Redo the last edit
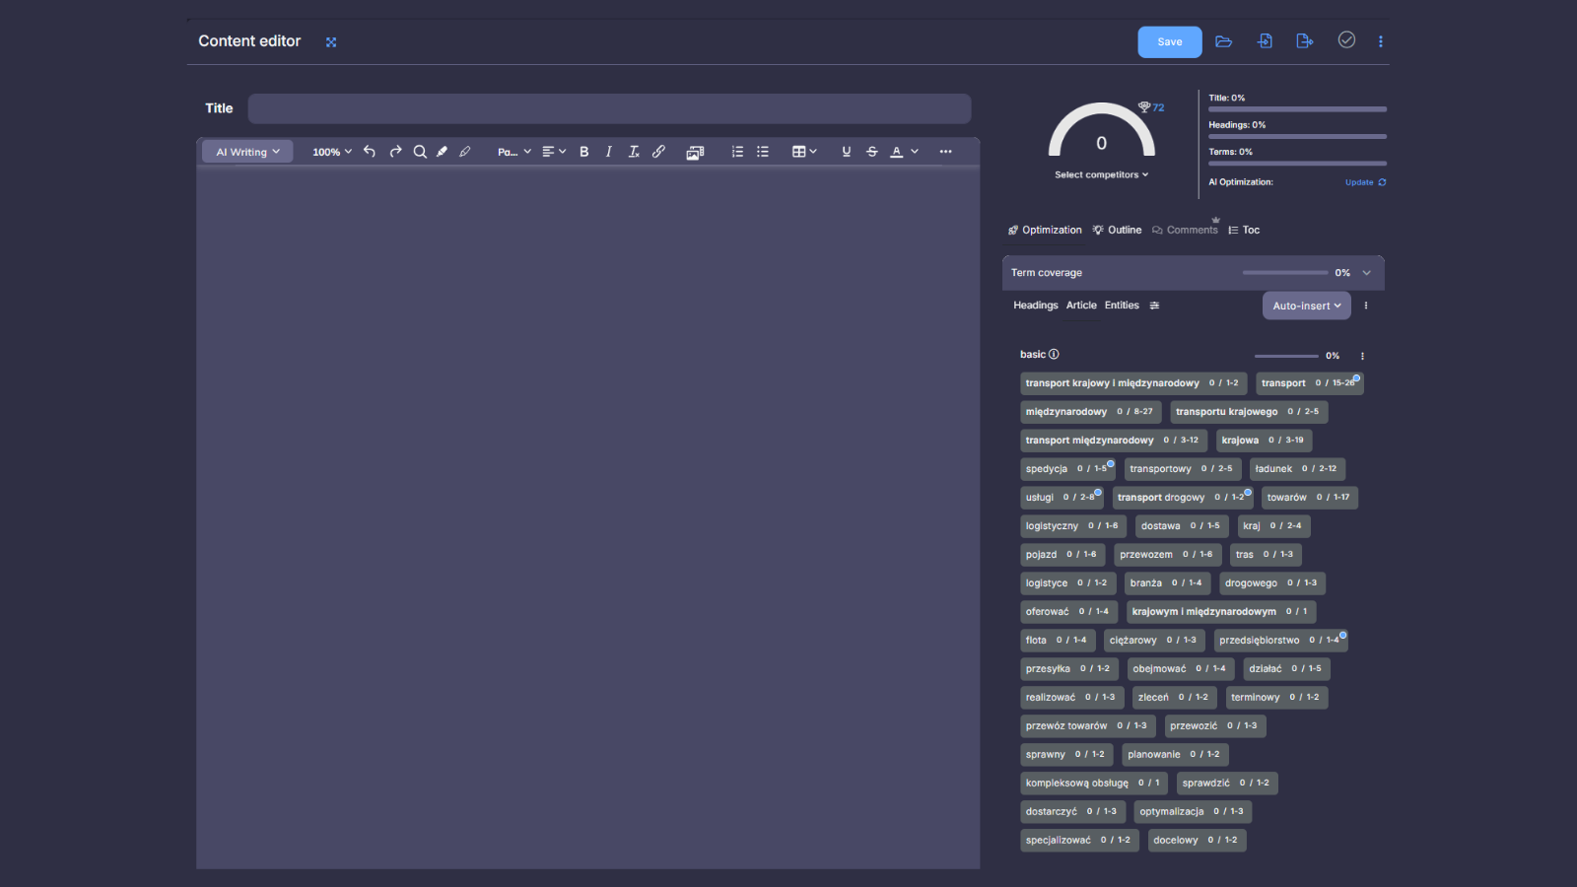Image resolution: width=1577 pixels, height=887 pixels. [395, 152]
